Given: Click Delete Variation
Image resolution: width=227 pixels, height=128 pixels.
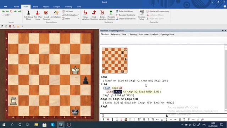Looking at the screenshot, I should pyautogui.click(x=103, y=15).
